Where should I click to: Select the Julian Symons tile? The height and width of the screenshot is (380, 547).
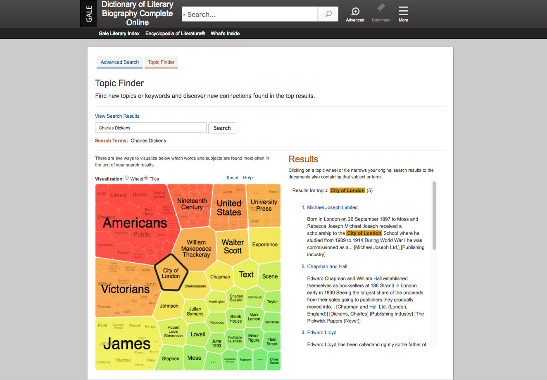tap(195, 311)
